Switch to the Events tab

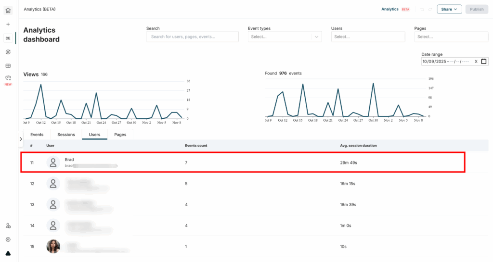tap(37, 135)
